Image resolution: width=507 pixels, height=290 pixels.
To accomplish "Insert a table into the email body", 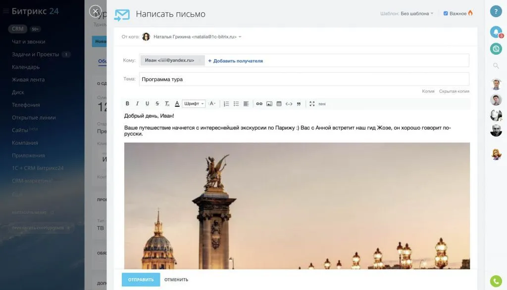I will click(x=278, y=103).
